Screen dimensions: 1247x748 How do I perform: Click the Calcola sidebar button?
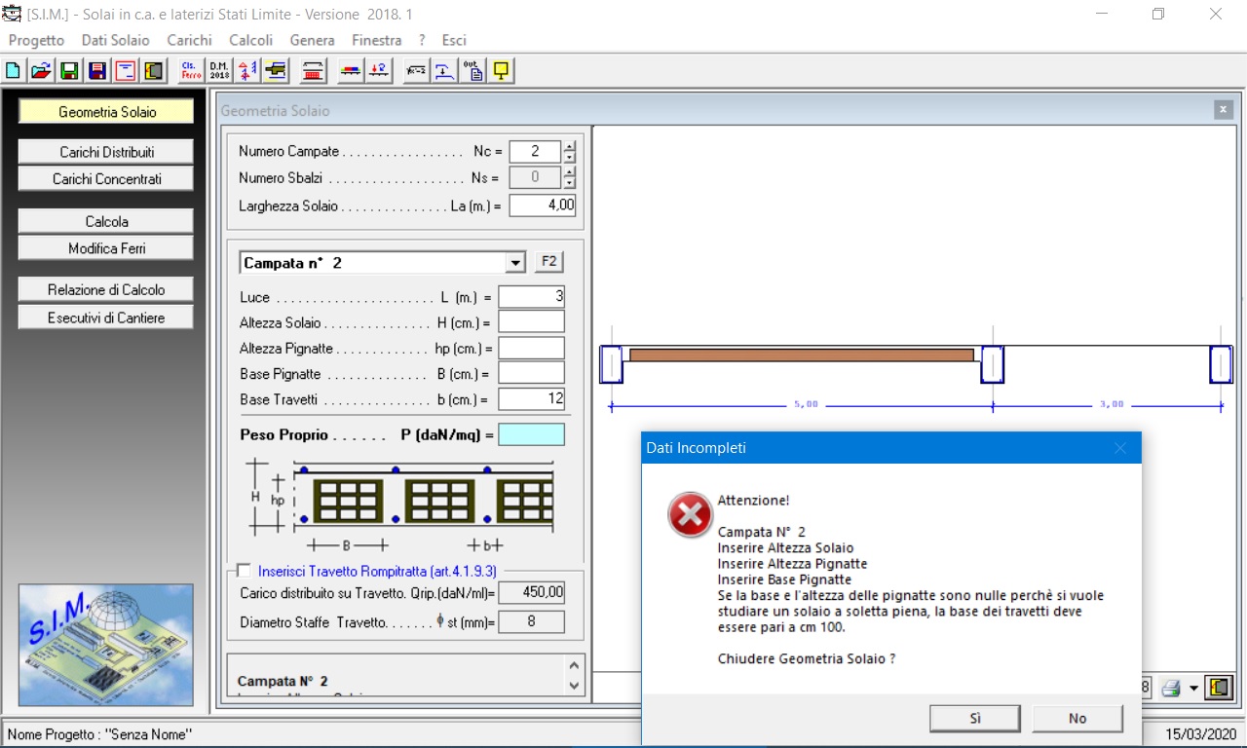click(x=107, y=221)
